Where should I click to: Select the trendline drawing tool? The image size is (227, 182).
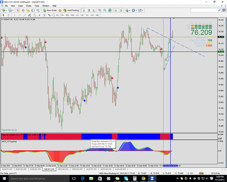[25, 15]
